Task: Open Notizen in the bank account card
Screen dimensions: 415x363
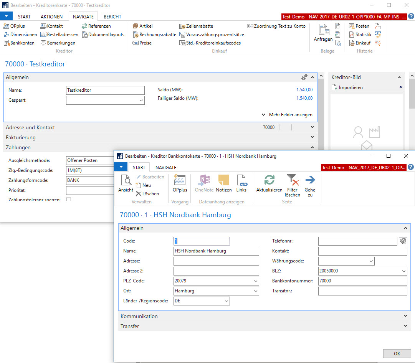Action: [224, 183]
